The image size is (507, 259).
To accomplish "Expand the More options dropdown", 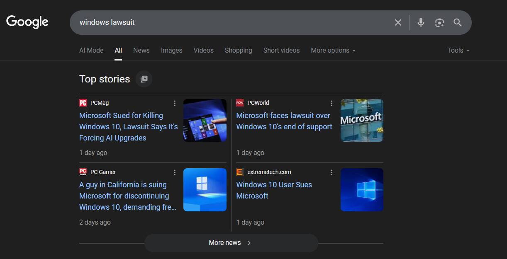I will (333, 50).
